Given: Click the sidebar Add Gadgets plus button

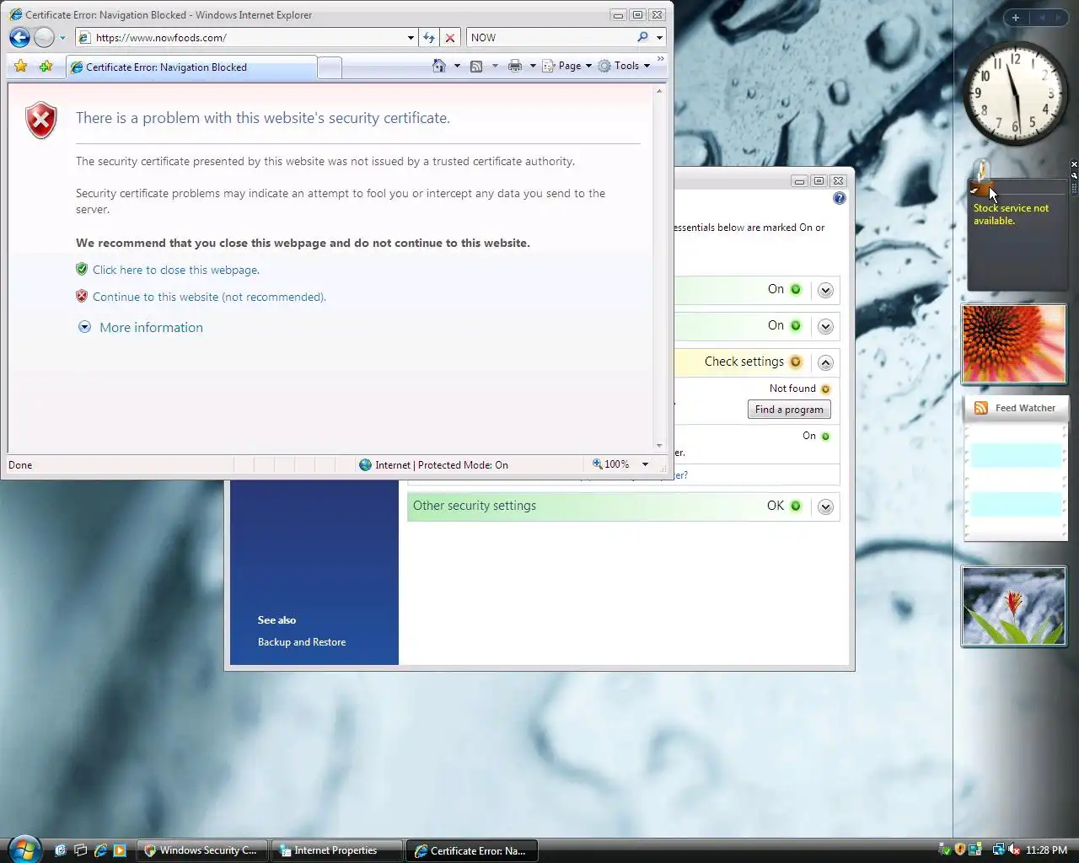Looking at the screenshot, I should click(x=1016, y=18).
